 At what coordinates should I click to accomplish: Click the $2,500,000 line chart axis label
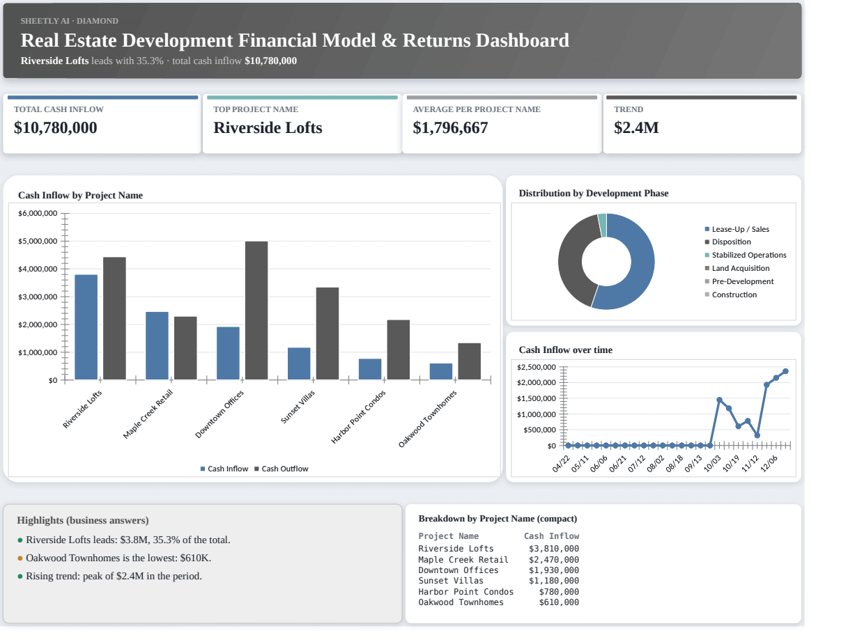536,367
